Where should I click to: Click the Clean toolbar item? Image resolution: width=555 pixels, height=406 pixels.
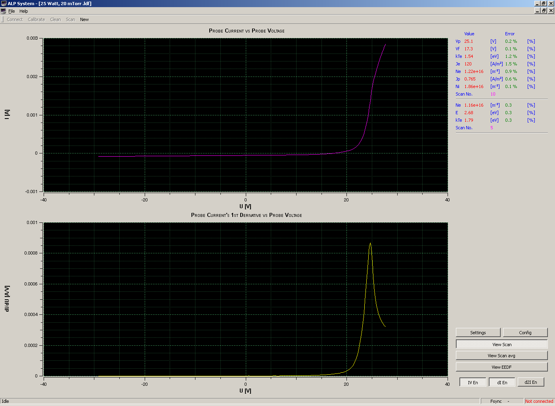(x=55, y=19)
